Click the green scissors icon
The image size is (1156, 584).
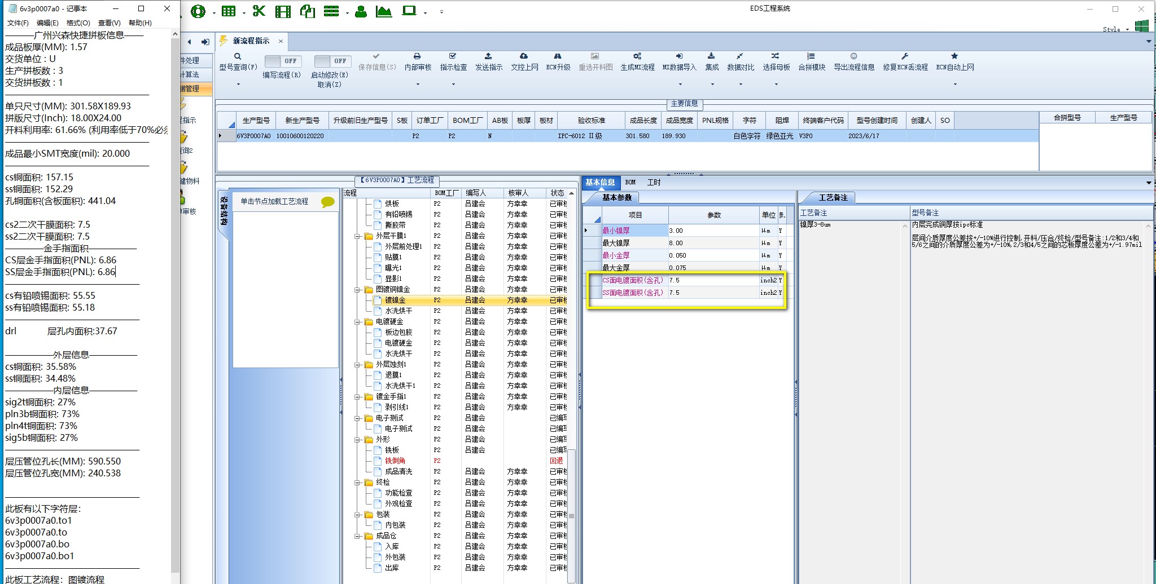click(x=259, y=11)
